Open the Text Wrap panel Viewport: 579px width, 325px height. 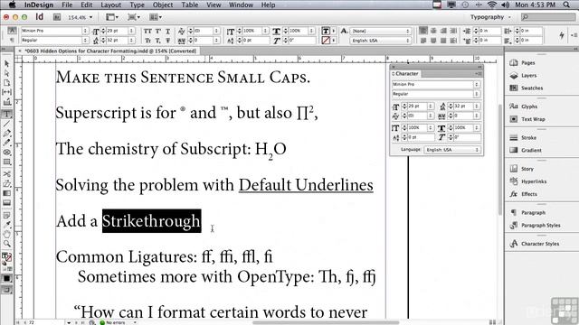pyautogui.click(x=527, y=119)
